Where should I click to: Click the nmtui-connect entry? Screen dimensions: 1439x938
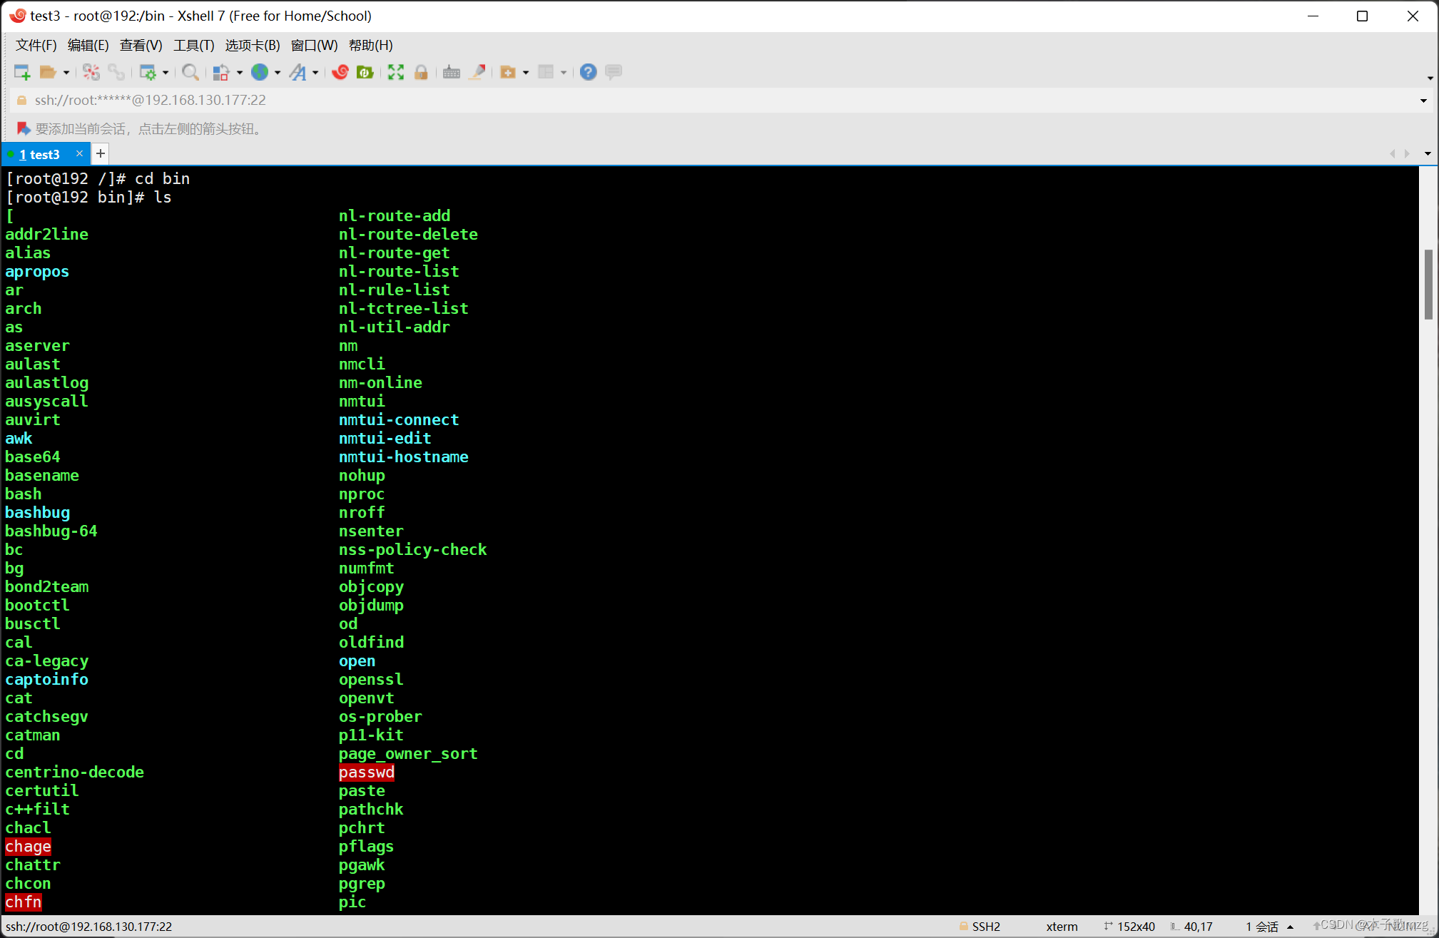[399, 419]
